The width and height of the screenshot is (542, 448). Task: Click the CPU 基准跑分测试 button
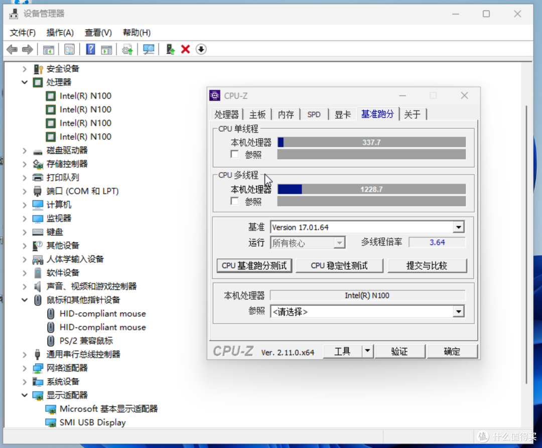pos(254,265)
